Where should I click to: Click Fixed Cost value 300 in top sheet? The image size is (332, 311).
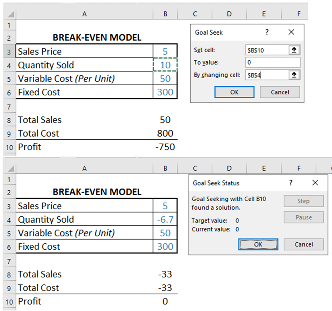point(165,92)
